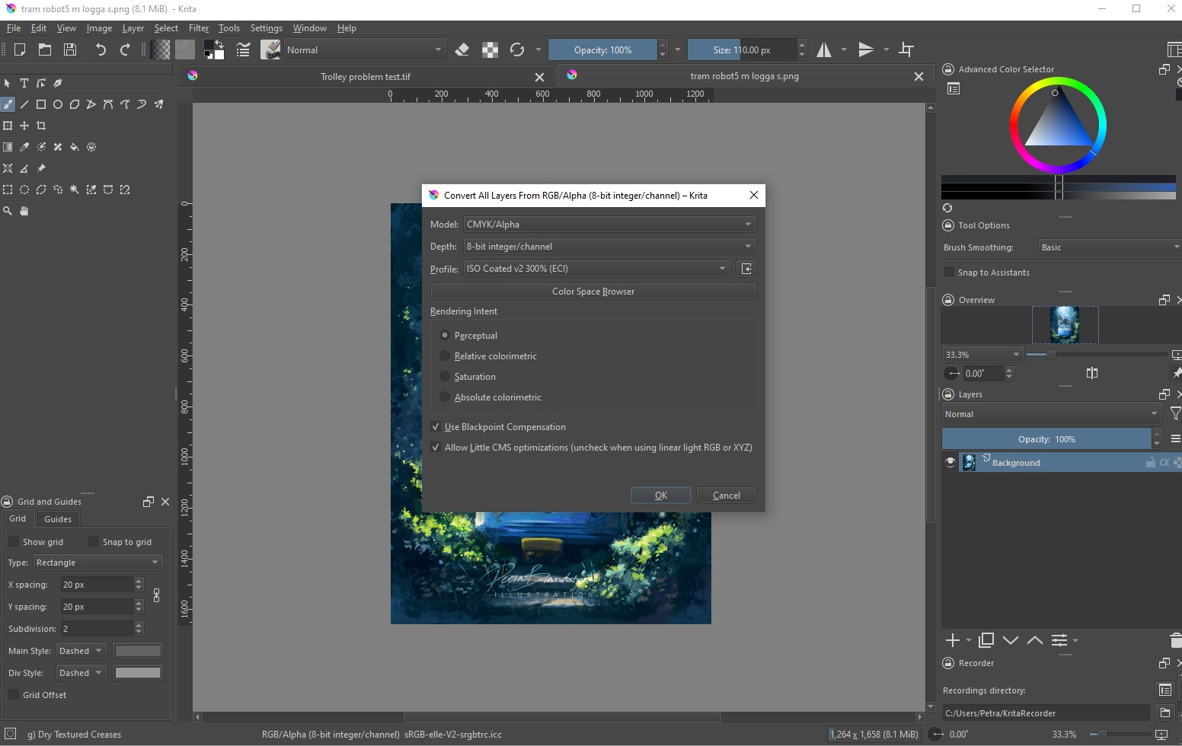Screen dimensions: 1182x746
Task: Open the grid Type Rectangle dropdown
Action: click(x=97, y=563)
